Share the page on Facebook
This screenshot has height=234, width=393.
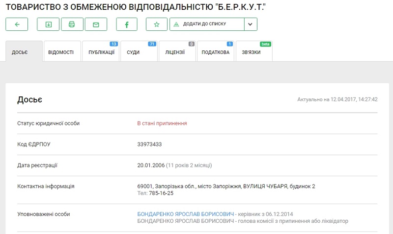(127, 24)
